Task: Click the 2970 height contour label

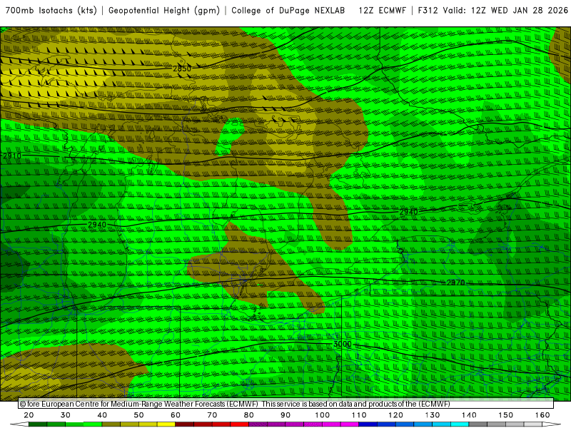Action: point(455,282)
